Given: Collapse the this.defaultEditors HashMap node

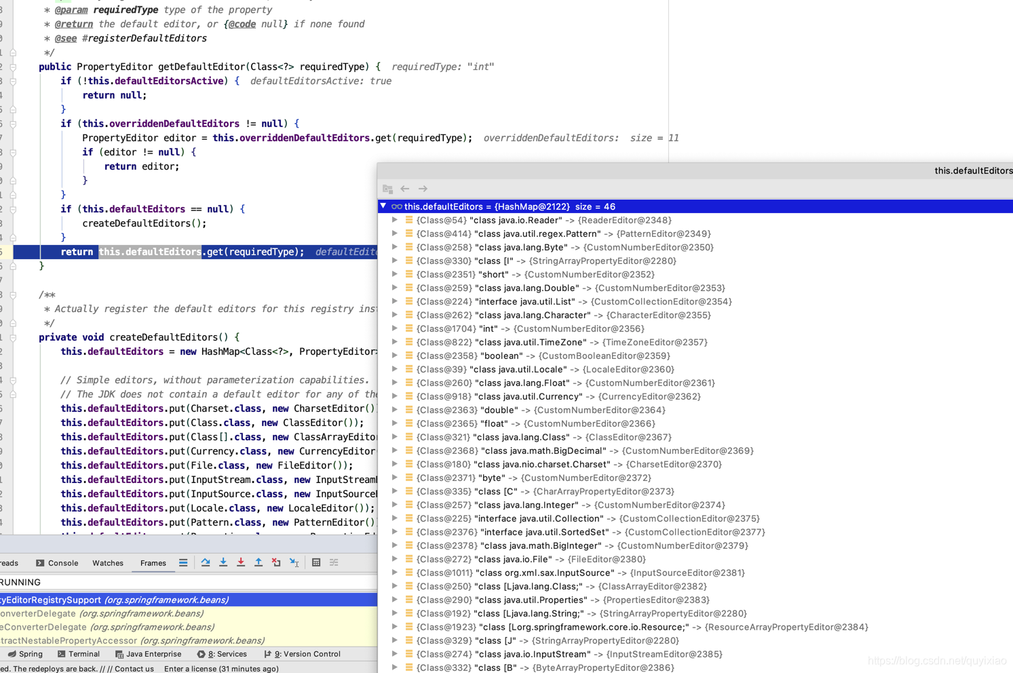Looking at the screenshot, I should [383, 206].
